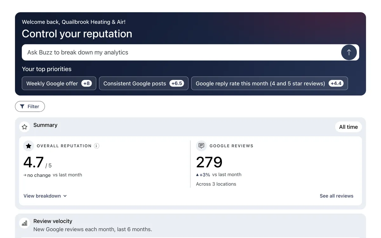Screen dimensions: 381x238
Task: Click the no change vs last month text
Action: tap(53, 175)
